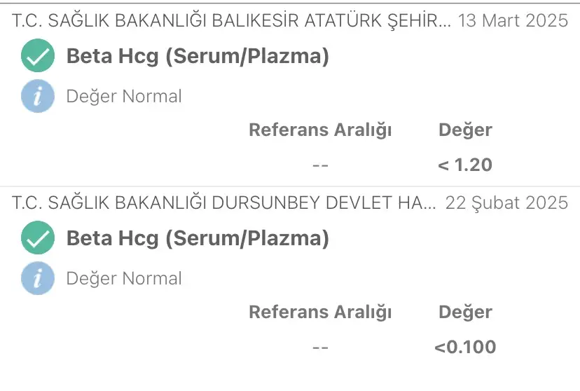Click blue info icon of 13 Mart result
Viewport: 580px width, 391px height.
tap(38, 96)
